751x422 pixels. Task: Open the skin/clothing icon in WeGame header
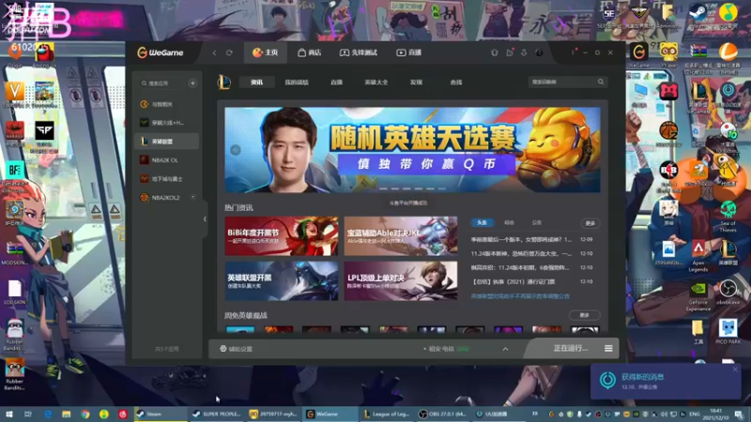(x=495, y=53)
